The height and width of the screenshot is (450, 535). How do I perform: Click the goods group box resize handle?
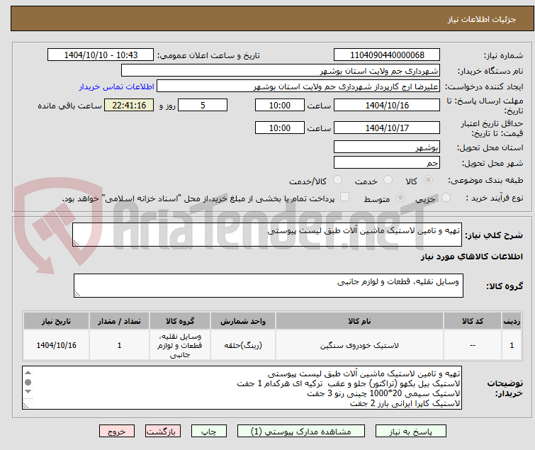coord(77,294)
